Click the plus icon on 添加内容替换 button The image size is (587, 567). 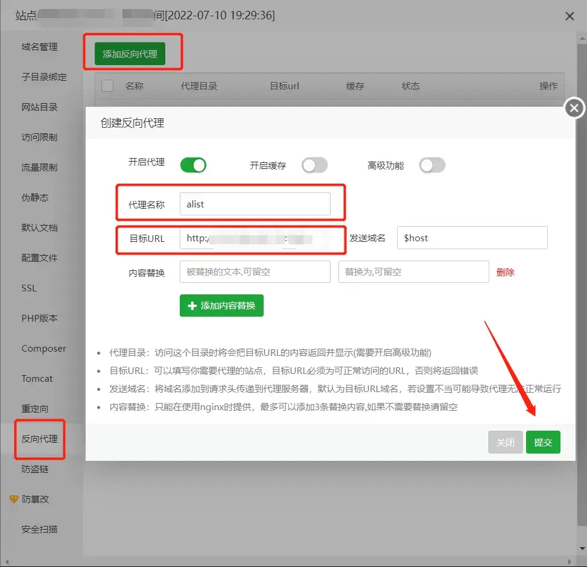click(192, 306)
